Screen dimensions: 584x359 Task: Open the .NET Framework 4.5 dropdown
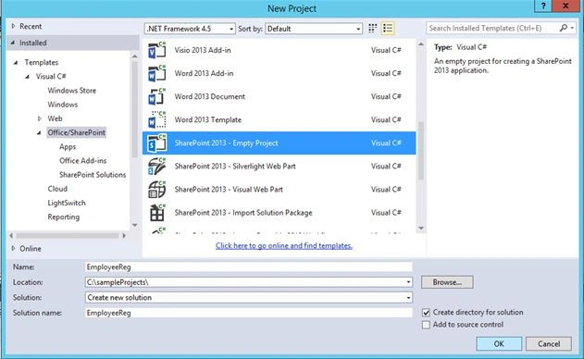pos(190,29)
